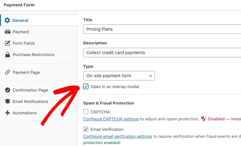Click into the Title text field
Image resolution: width=241 pixels, height=146 pixels.
tap(162, 29)
